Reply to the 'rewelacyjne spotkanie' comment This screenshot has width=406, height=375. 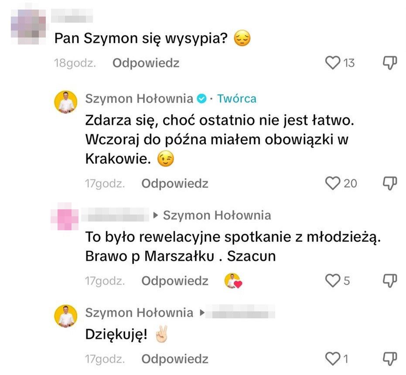tap(174, 281)
